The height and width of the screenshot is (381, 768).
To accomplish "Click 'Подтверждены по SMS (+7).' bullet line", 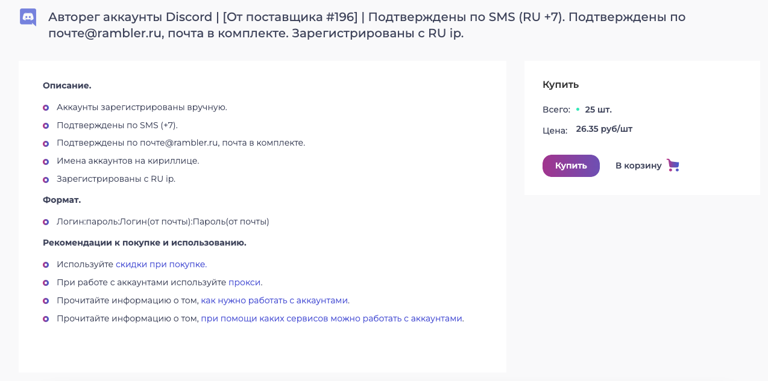I will (x=117, y=125).
